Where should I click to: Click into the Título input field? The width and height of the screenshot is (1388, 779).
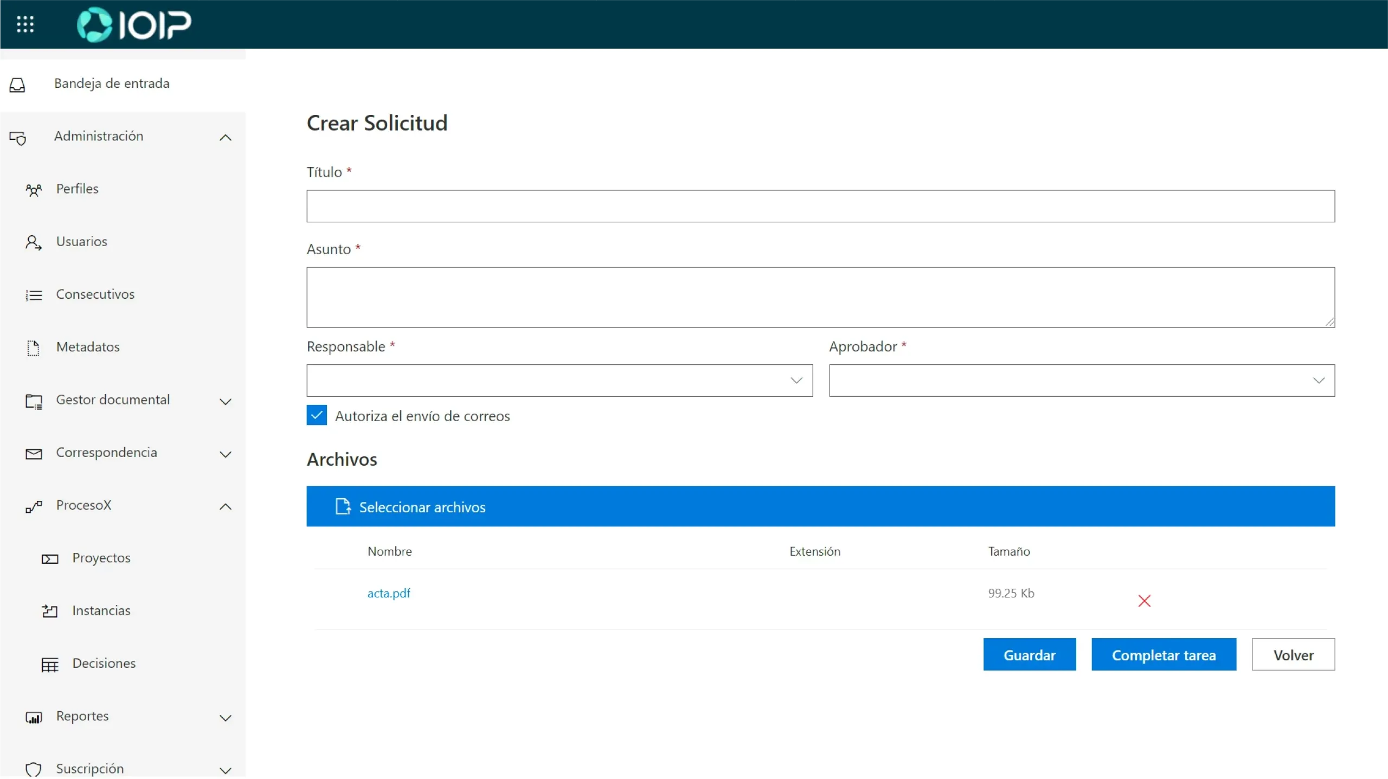click(x=820, y=206)
